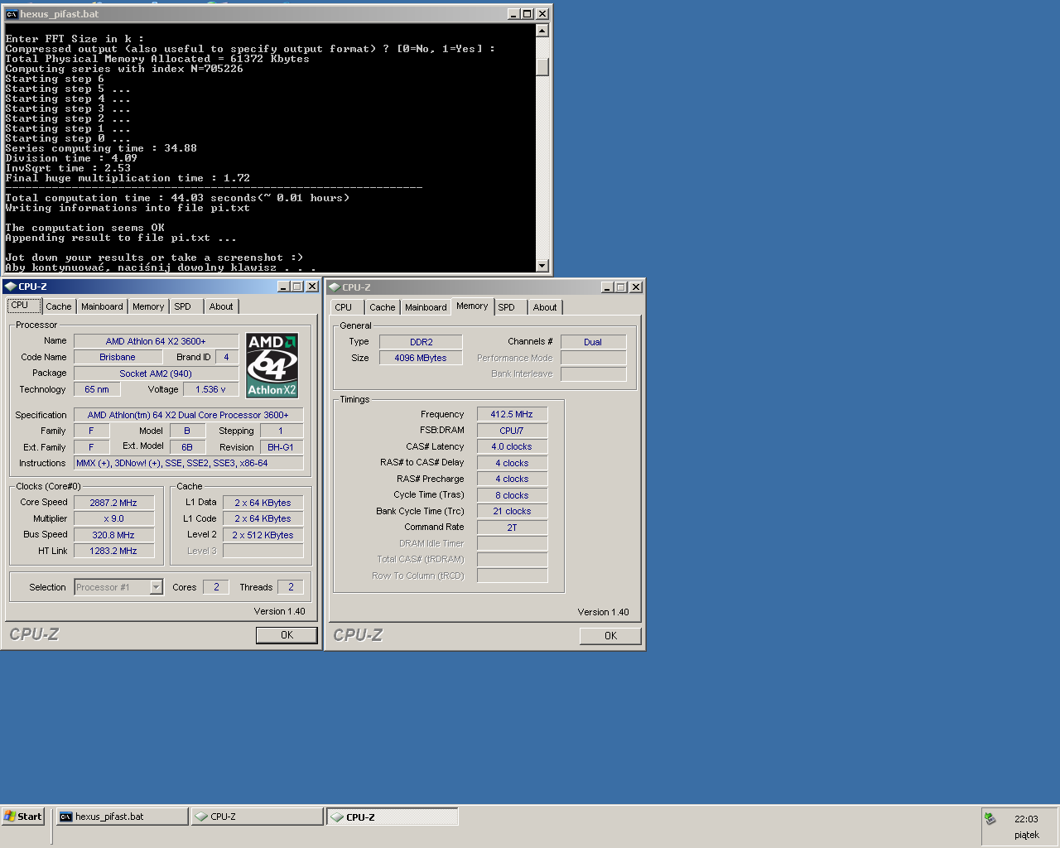Screen dimensions: 1060x848
Task: Open About tab in left CPU-Z
Action: pyautogui.click(x=221, y=306)
